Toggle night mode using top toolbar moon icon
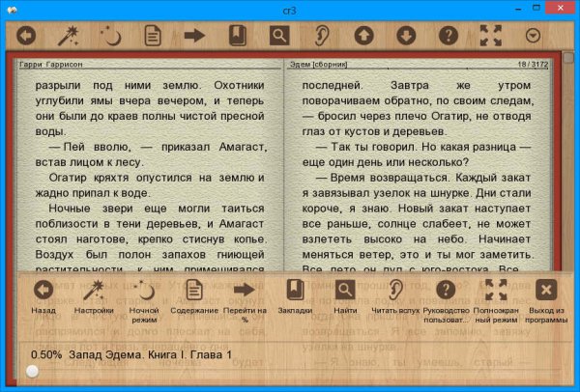The image size is (580, 392). click(110, 36)
